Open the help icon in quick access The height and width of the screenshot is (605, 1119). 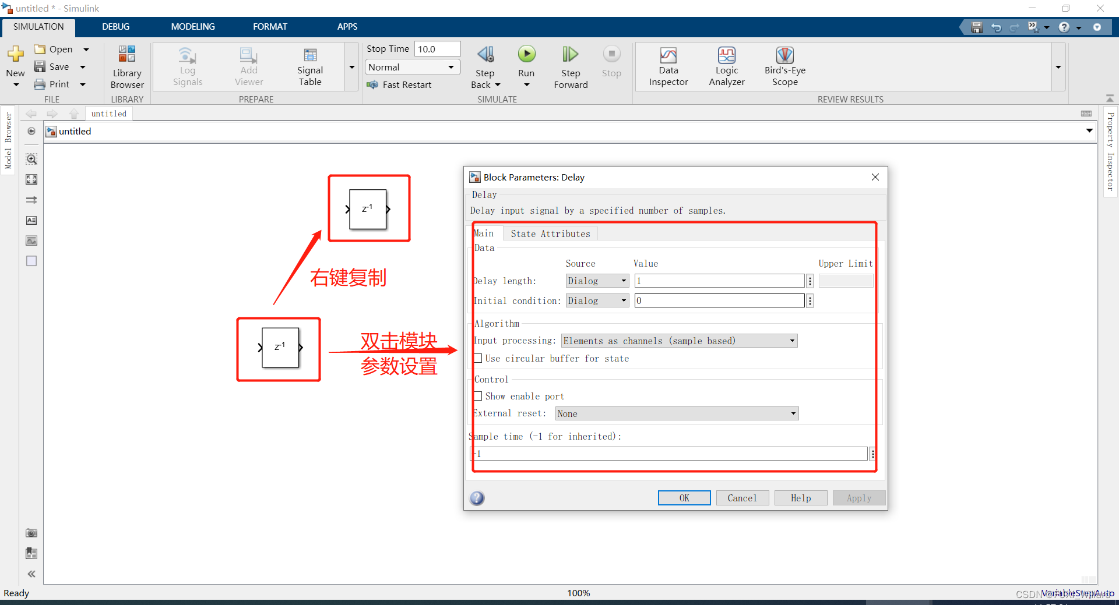(x=1064, y=27)
